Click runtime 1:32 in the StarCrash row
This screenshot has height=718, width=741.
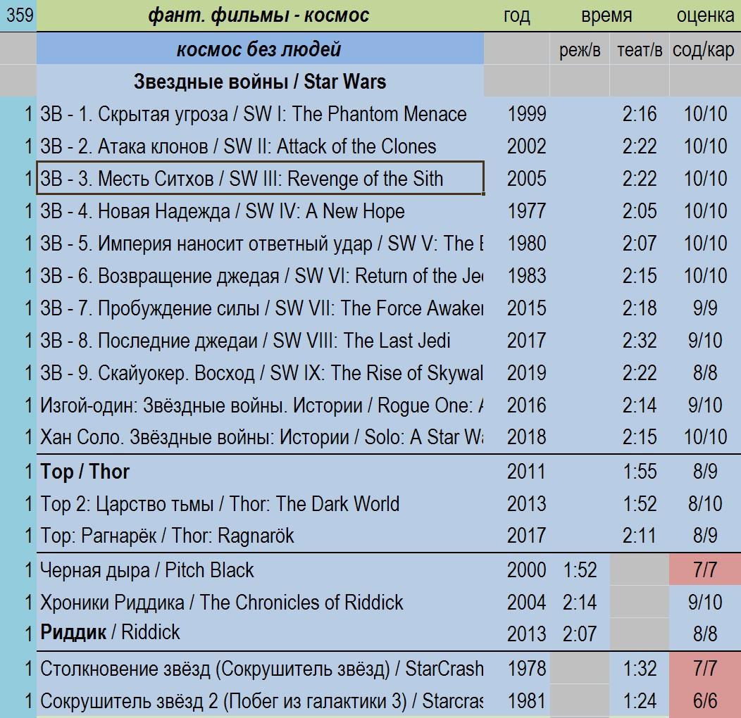pyautogui.click(x=640, y=669)
